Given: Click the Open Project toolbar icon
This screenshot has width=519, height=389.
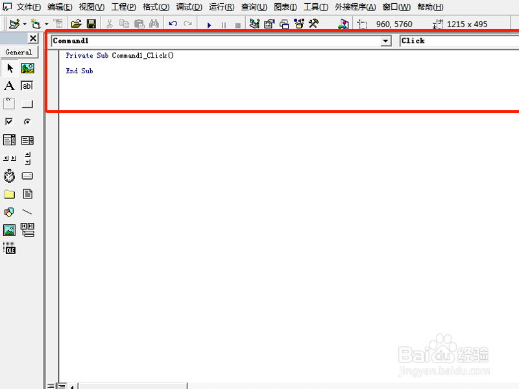Looking at the screenshot, I should pyautogui.click(x=77, y=24).
